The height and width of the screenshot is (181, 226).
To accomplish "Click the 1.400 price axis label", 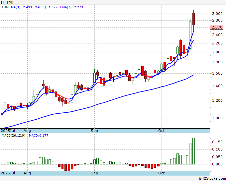I will pos(217,86).
